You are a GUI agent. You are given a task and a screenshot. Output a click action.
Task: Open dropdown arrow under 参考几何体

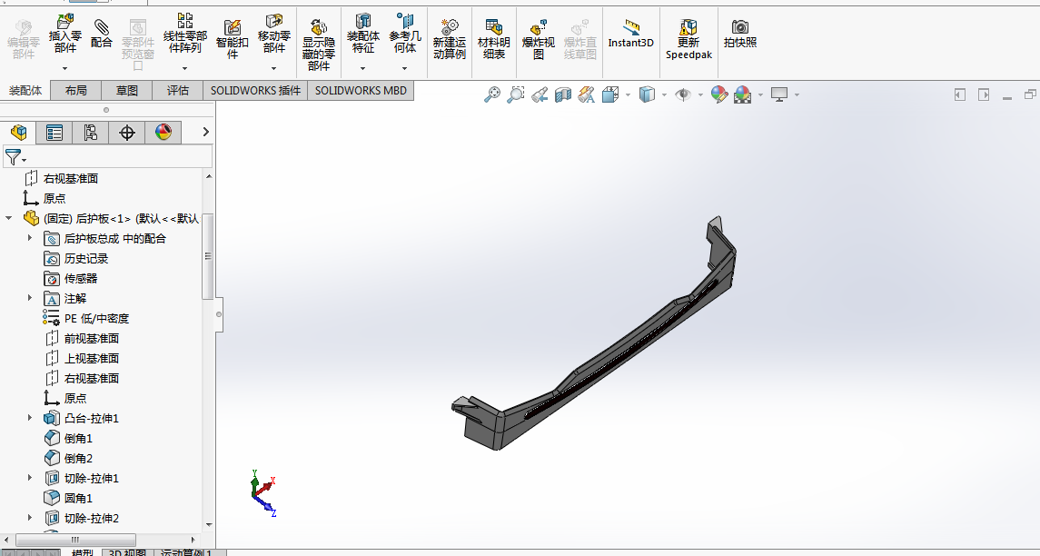pos(404,68)
